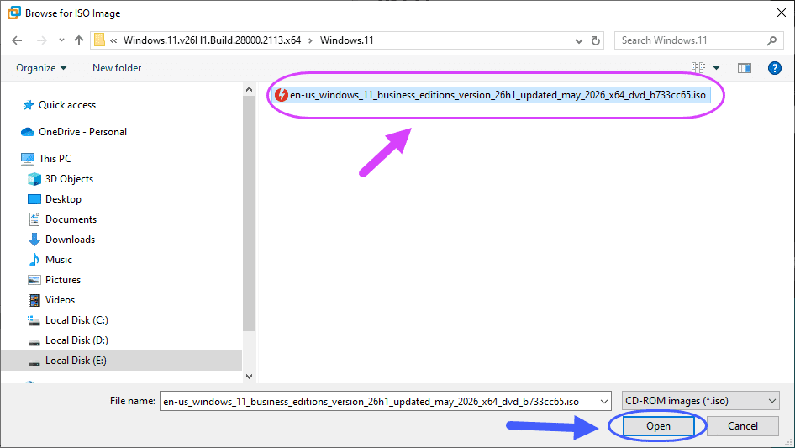Click the navigation pane scrollbar down arrow

(249, 377)
